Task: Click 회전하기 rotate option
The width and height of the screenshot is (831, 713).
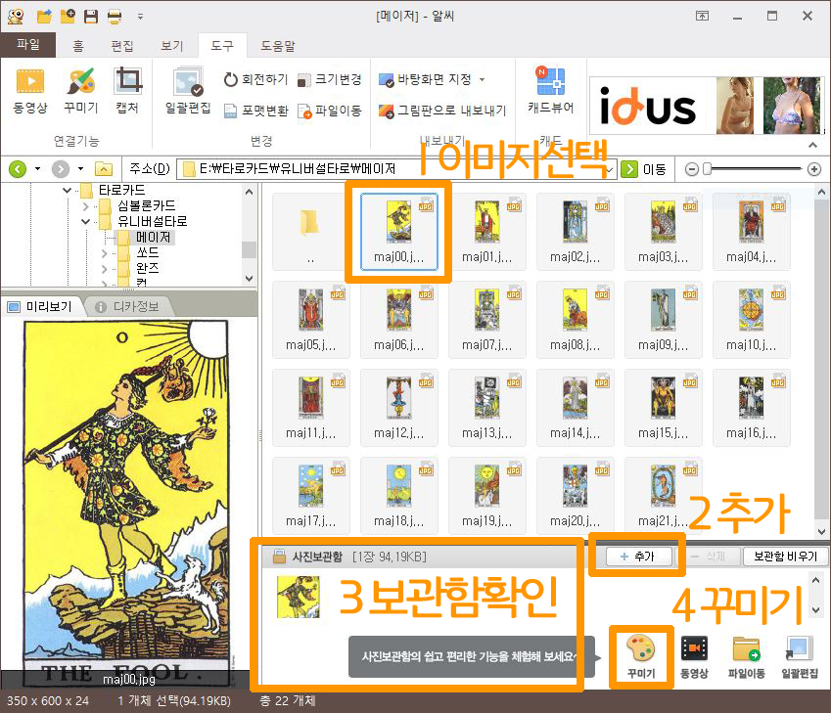Action: coord(256,79)
